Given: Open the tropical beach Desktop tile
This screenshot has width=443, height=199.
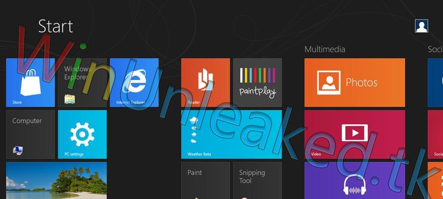Looking at the screenshot, I should [x=56, y=181].
